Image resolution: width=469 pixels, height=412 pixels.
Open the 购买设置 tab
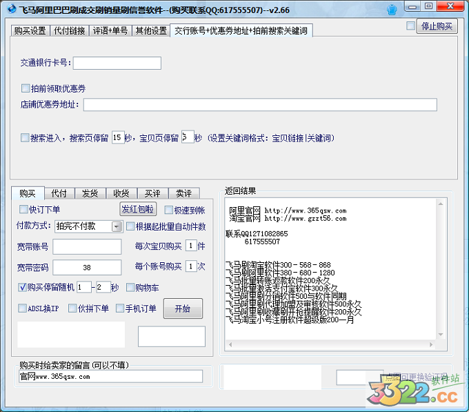[x=30, y=30]
